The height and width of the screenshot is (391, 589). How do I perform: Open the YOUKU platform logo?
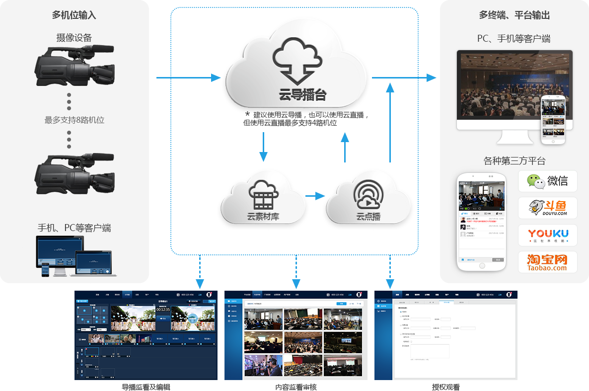(547, 235)
